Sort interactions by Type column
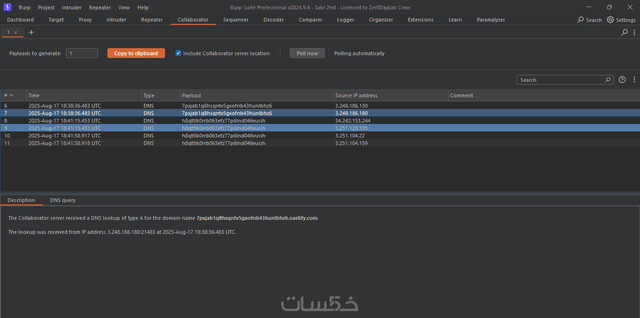Image resolution: width=640 pixels, height=318 pixels. 161,95
